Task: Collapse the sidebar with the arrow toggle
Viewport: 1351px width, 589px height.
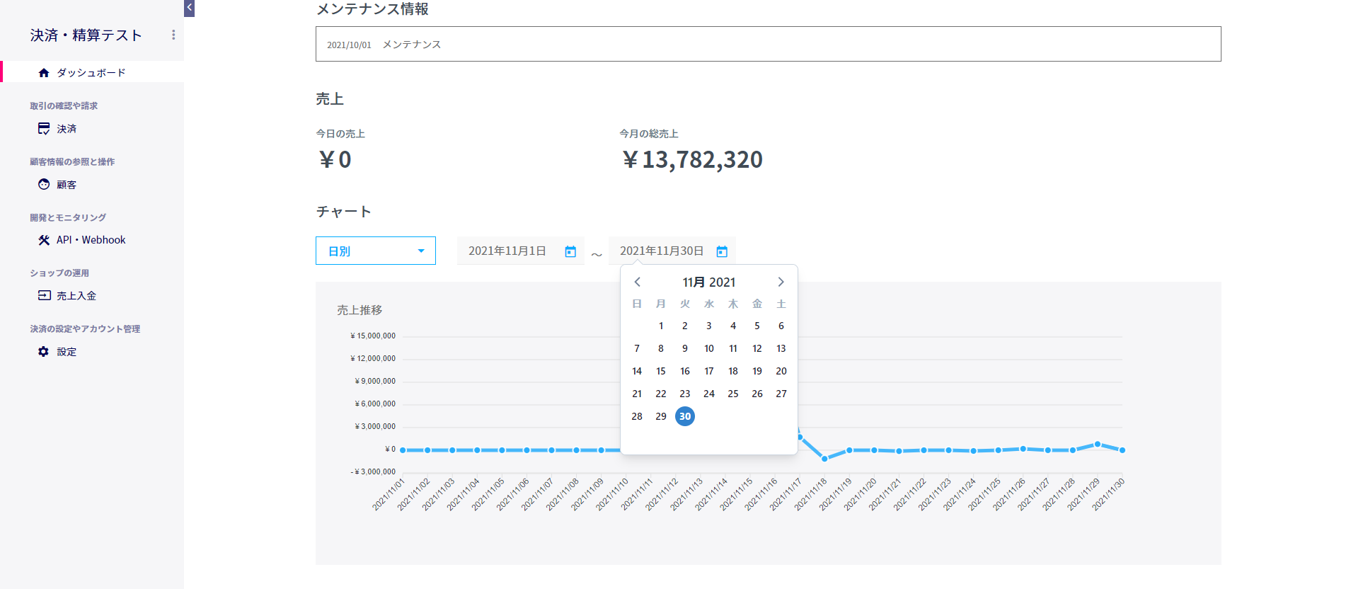Action: point(189,8)
